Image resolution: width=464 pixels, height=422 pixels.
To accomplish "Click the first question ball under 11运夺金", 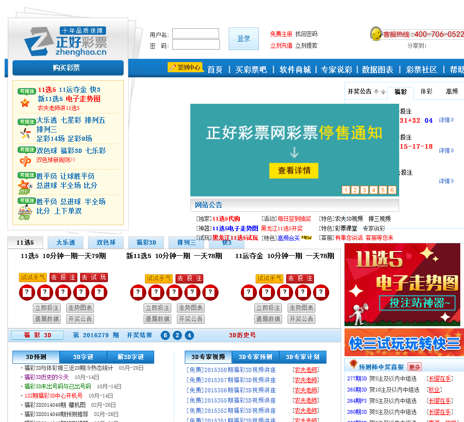I will 249,292.
